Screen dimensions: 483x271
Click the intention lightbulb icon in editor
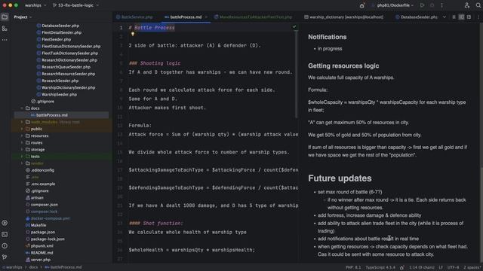click(x=133, y=34)
